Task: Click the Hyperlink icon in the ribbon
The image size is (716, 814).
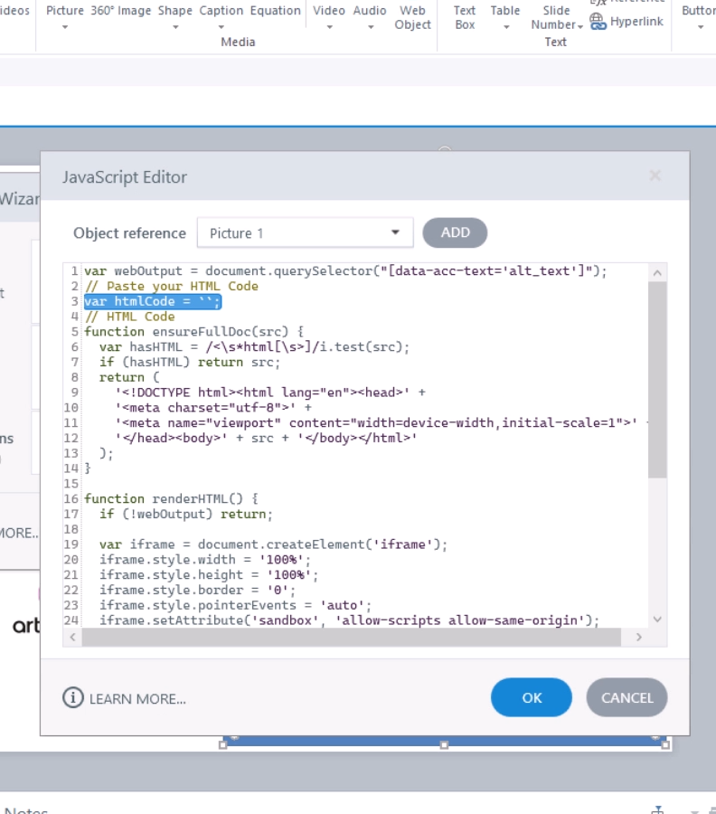Action: [598, 22]
